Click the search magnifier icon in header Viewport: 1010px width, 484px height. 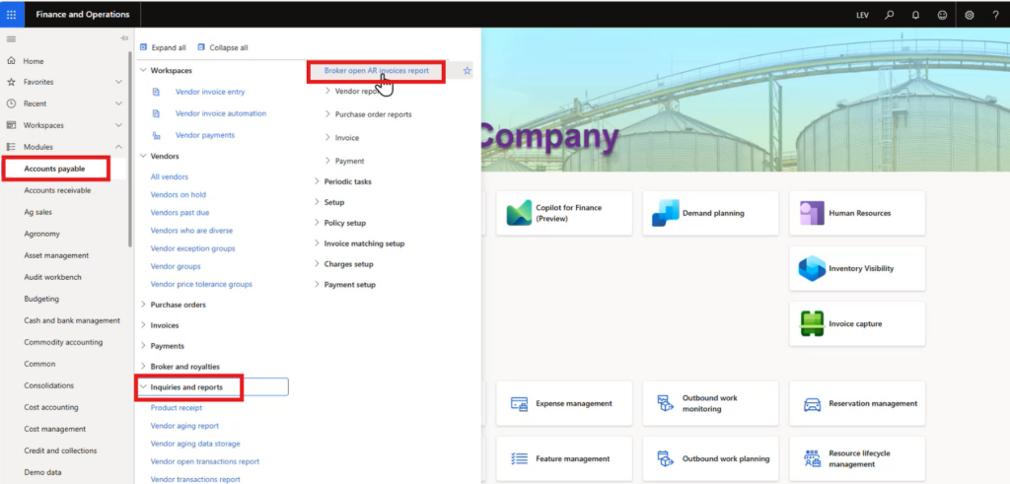pos(889,15)
